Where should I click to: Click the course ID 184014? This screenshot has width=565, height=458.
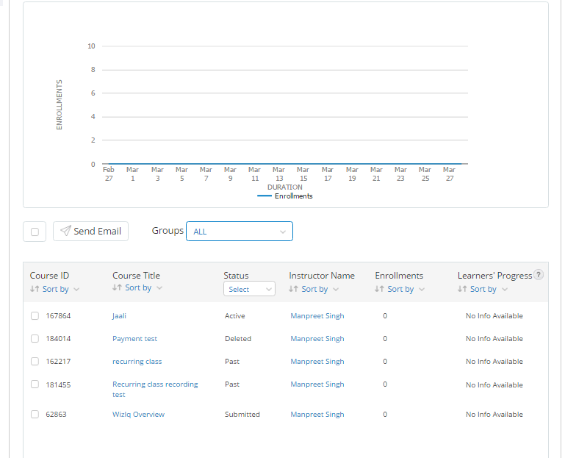(x=58, y=339)
